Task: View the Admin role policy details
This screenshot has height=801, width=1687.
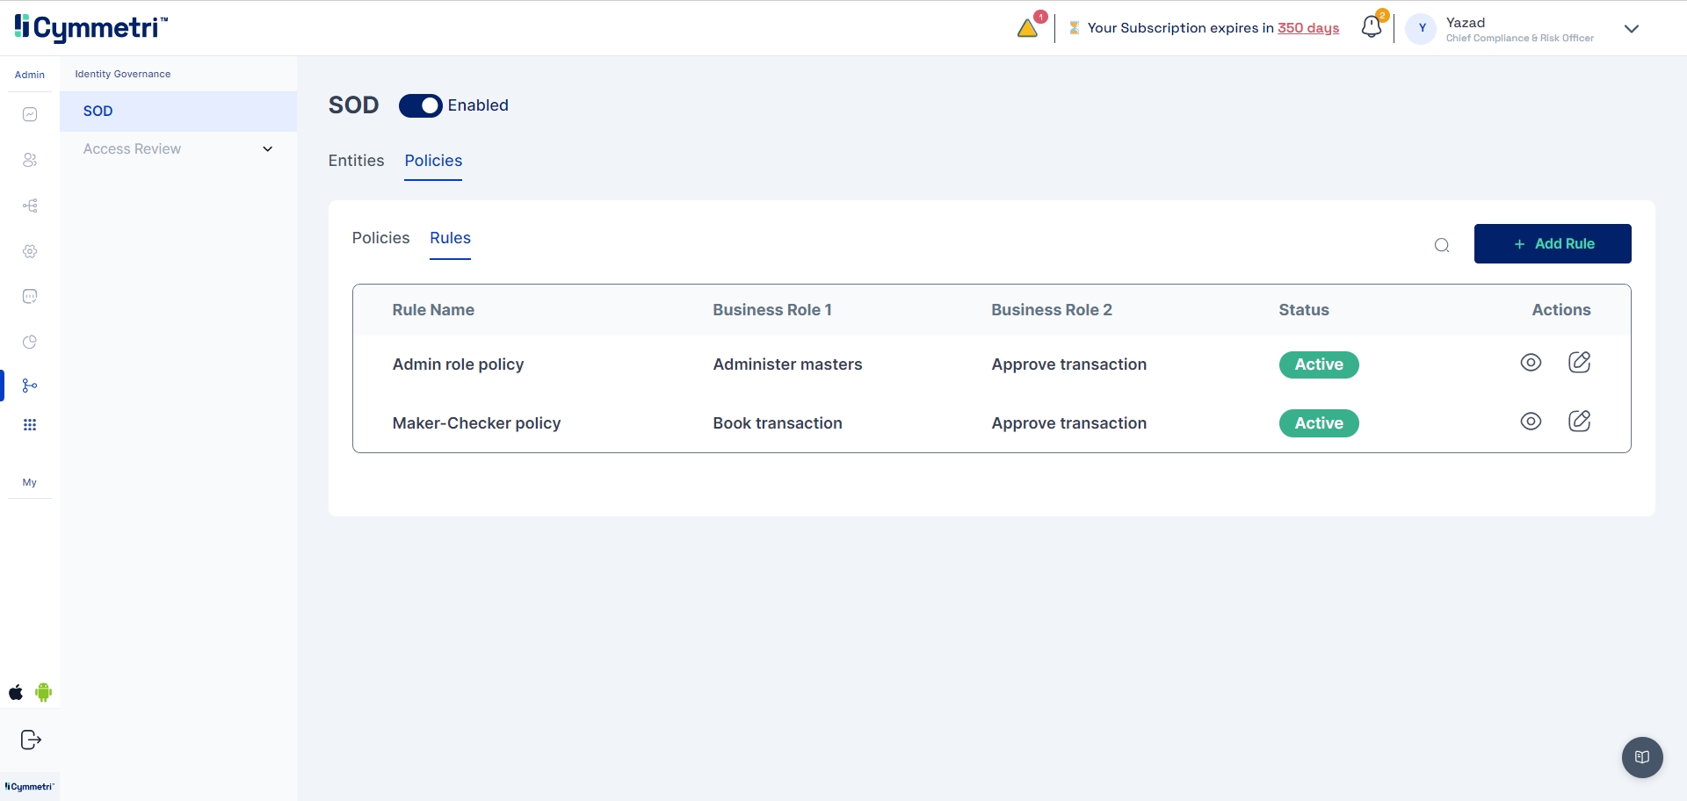Action: [x=1531, y=363]
